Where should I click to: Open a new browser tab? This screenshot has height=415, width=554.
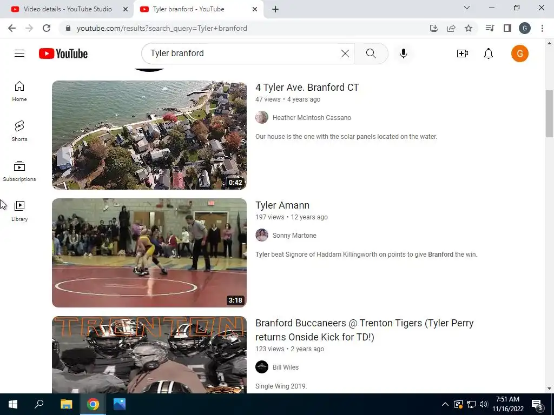pos(275,9)
